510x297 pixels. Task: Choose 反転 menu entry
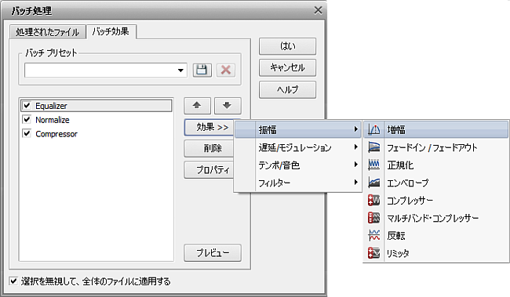pos(435,235)
